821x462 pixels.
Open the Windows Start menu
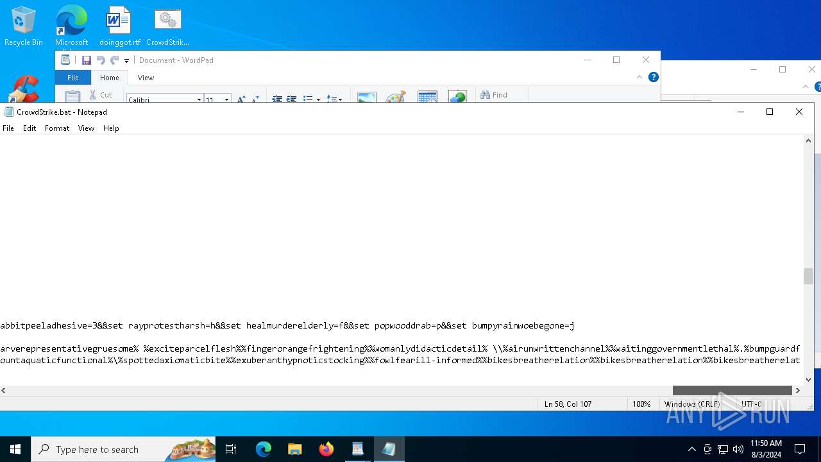point(15,449)
